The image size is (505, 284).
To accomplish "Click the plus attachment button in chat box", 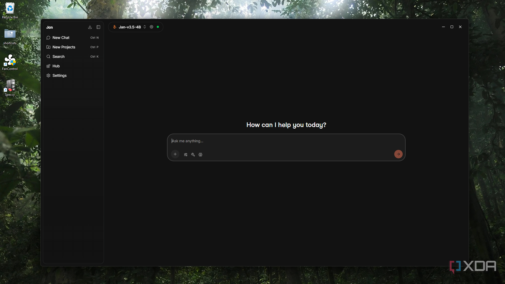I will coord(175,154).
